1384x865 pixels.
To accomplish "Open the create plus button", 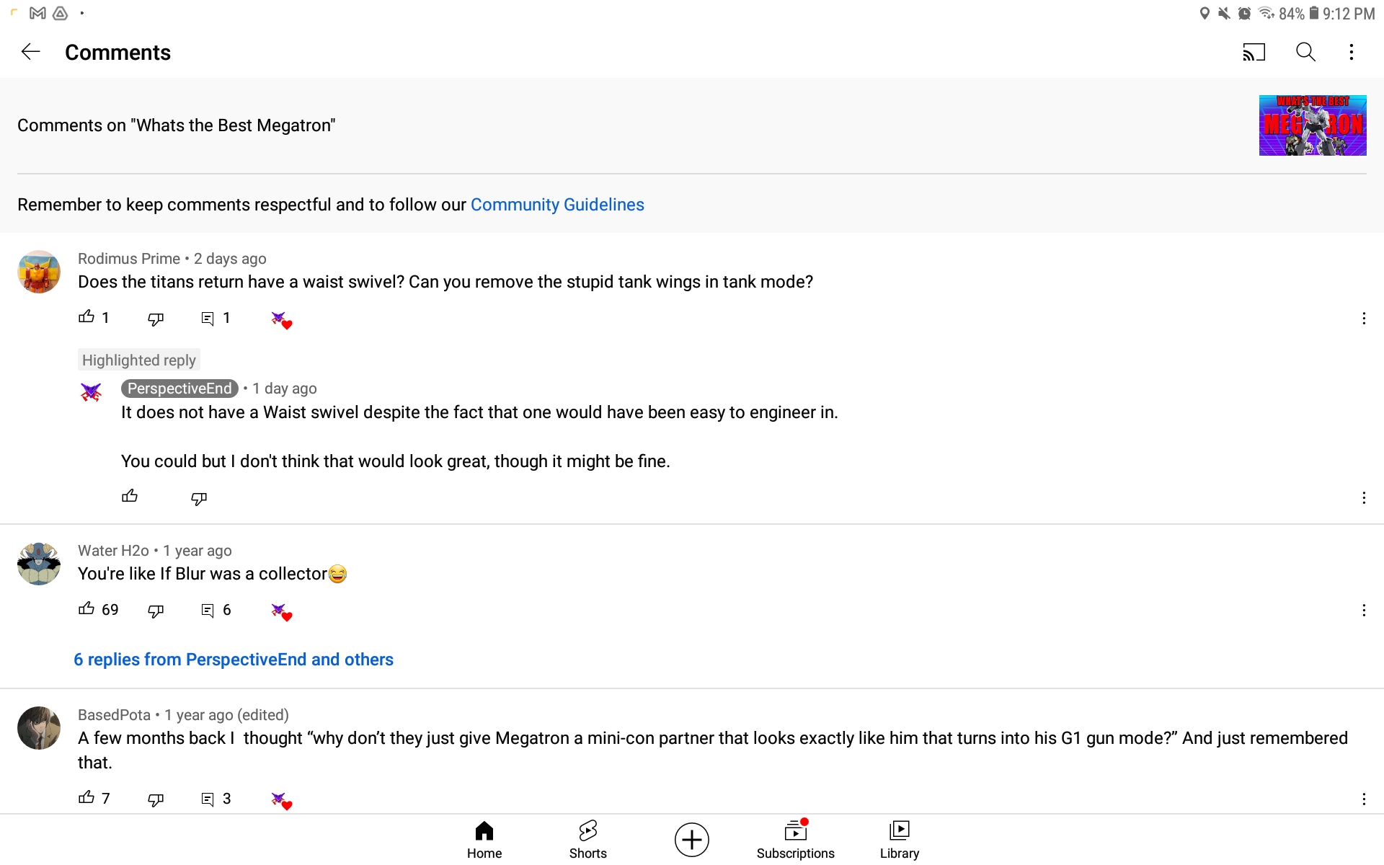I will tap(691, 840).
